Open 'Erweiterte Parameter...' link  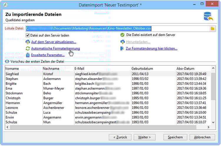coord(48,55)
